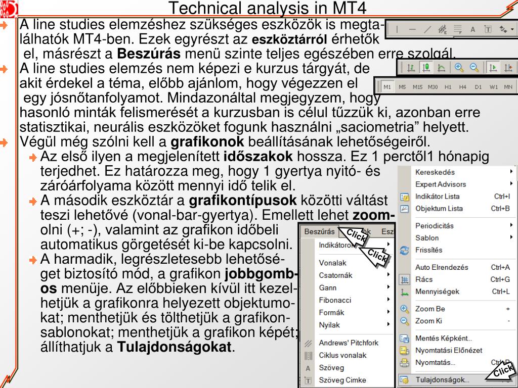
Task: Click the Andrews' Pitchfork icon in Beszúrás menu
Action: [308, 344]
